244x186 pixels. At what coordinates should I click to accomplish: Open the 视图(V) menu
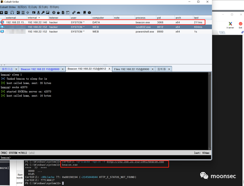point(22,7)
